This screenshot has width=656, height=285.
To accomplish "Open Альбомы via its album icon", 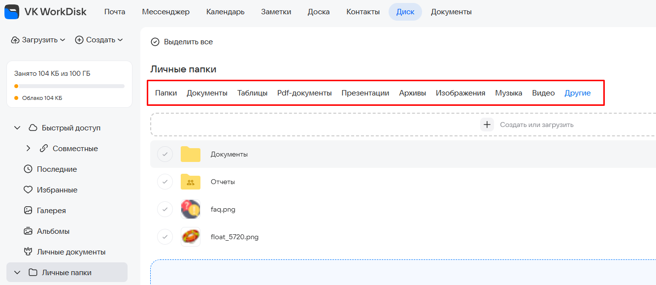I will click(28, 231).
